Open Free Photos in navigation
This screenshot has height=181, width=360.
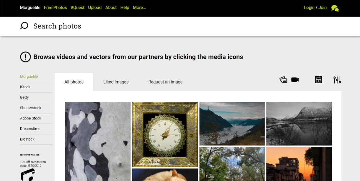(x=55, y=8)
